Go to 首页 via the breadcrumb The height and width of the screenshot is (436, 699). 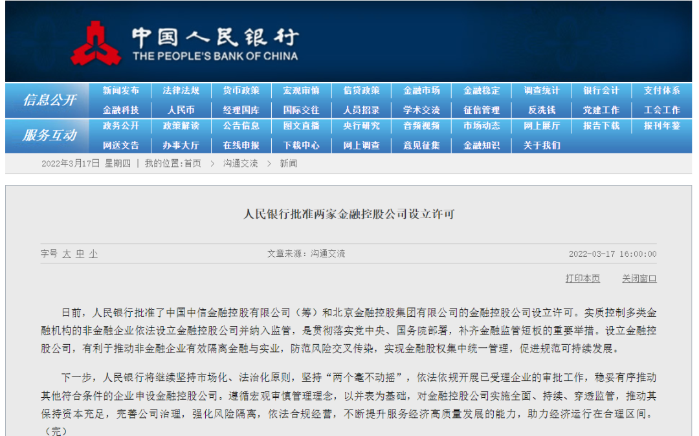tap(192, 164)
